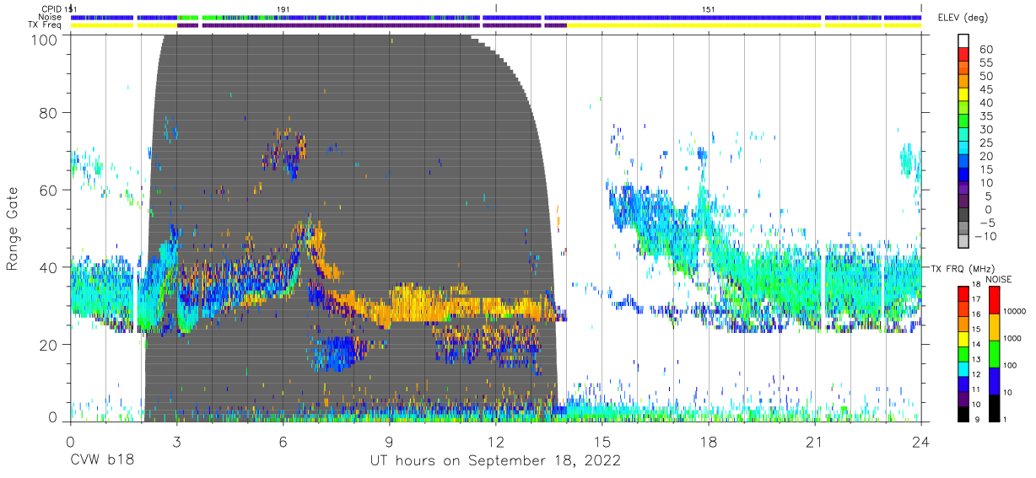Screen dimensions: 1036x478
Task: Click the x-axis tick label '3'
Action: point(176,441)
